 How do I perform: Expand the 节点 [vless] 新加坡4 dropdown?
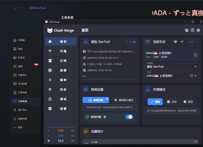(x=172, y=76)
